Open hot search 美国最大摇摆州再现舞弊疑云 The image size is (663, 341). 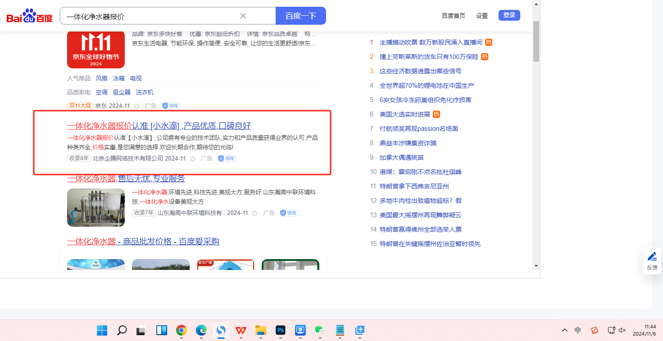[421, 215]
